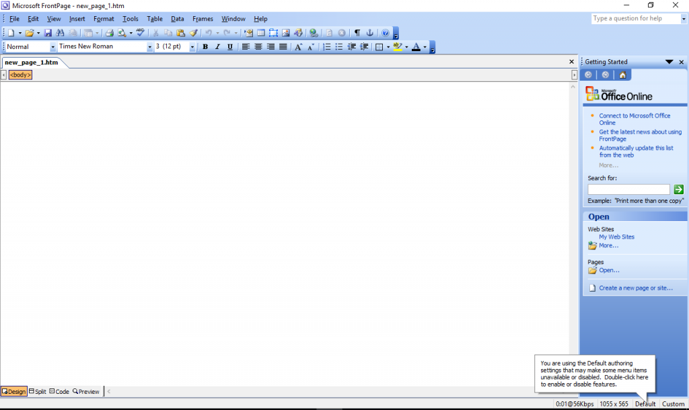This screenshot has height=410, width=689.
Task: Run the spelling check icon
Action: point(140,33)
